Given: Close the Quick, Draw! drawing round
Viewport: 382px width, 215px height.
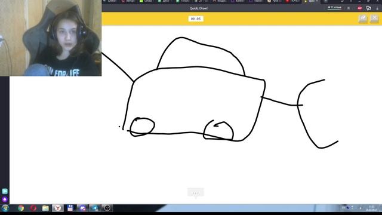Looking at the screenshot, I should click(x=374, y=19).
